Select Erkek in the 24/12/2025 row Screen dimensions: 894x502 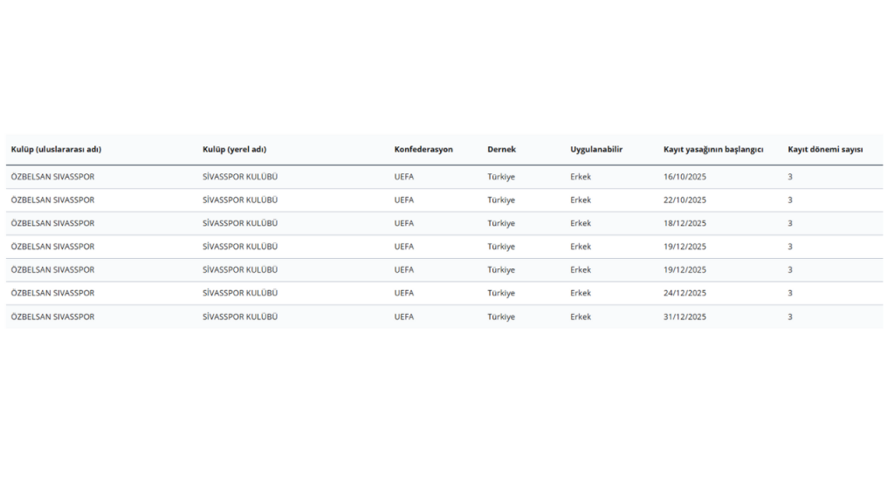pyautogui.click(x=581, y=294)
